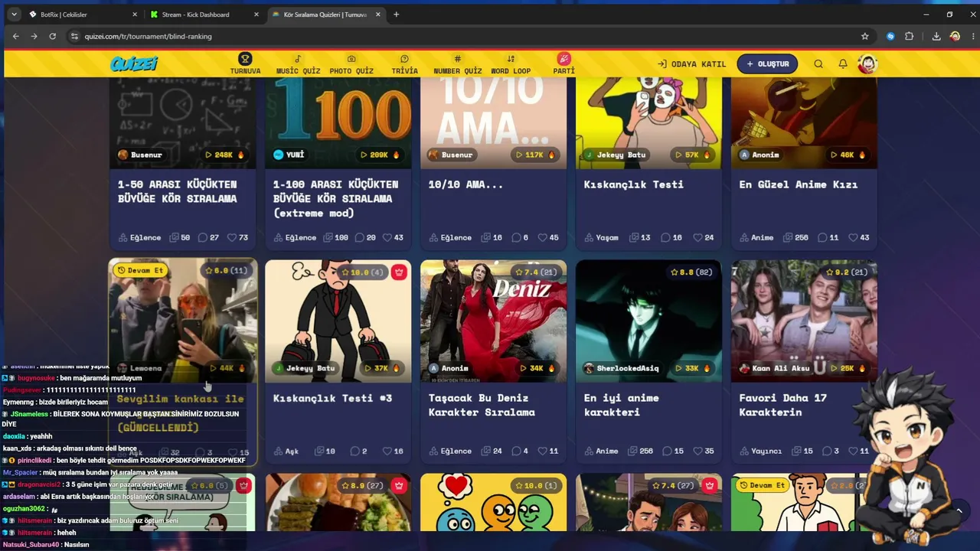The height and width of the screenshot is (551, 980).
Task: Click the Oluştur create button
Action: point(767,64)
